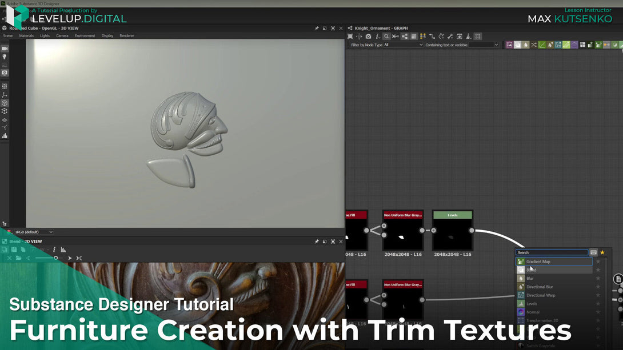Click the slider handle in 2D view toolbar
This screenshot has width=623, height=350.
55,258
